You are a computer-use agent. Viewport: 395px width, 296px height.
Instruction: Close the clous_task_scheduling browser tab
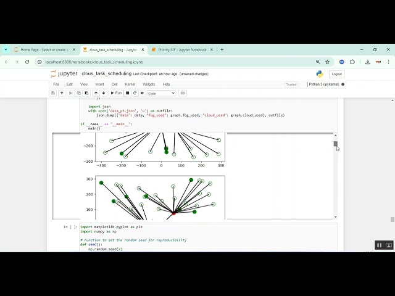click(143, 50)
